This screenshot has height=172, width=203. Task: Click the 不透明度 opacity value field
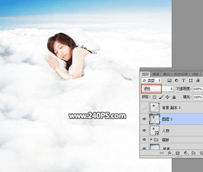click(x=198, y=89)
